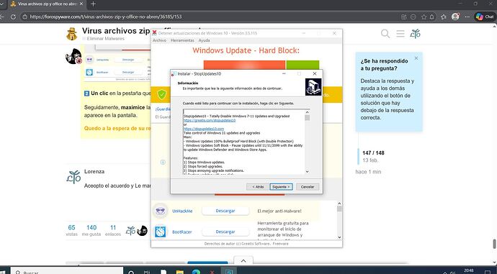497x274 pixels.
Task: Open the browser favorites list icon
Action: [x=444, y=17]
